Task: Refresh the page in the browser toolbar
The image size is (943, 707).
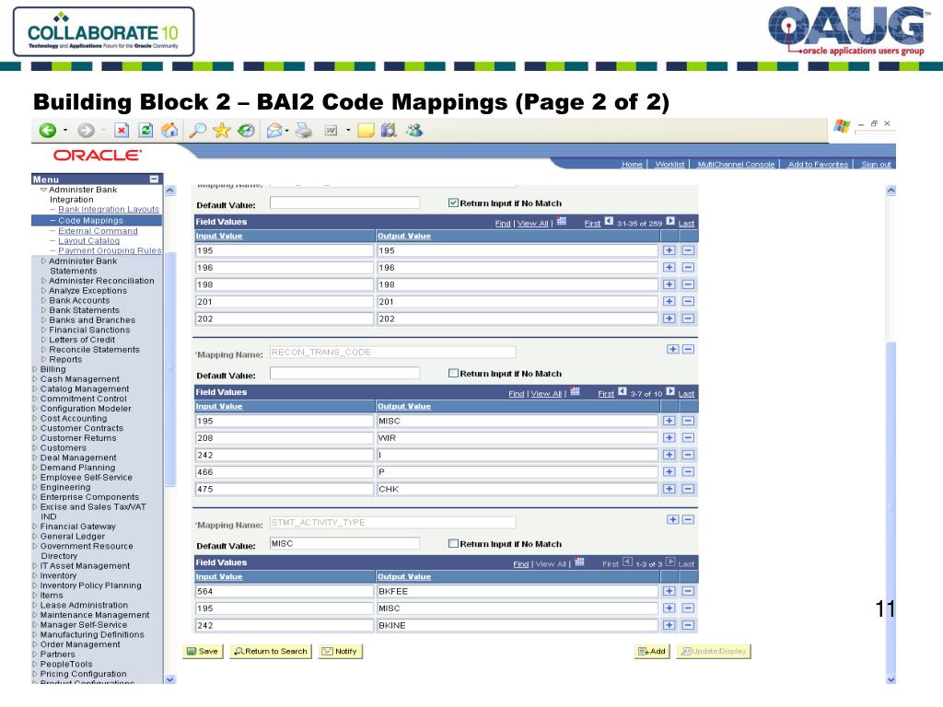Action: coord(146,131)
